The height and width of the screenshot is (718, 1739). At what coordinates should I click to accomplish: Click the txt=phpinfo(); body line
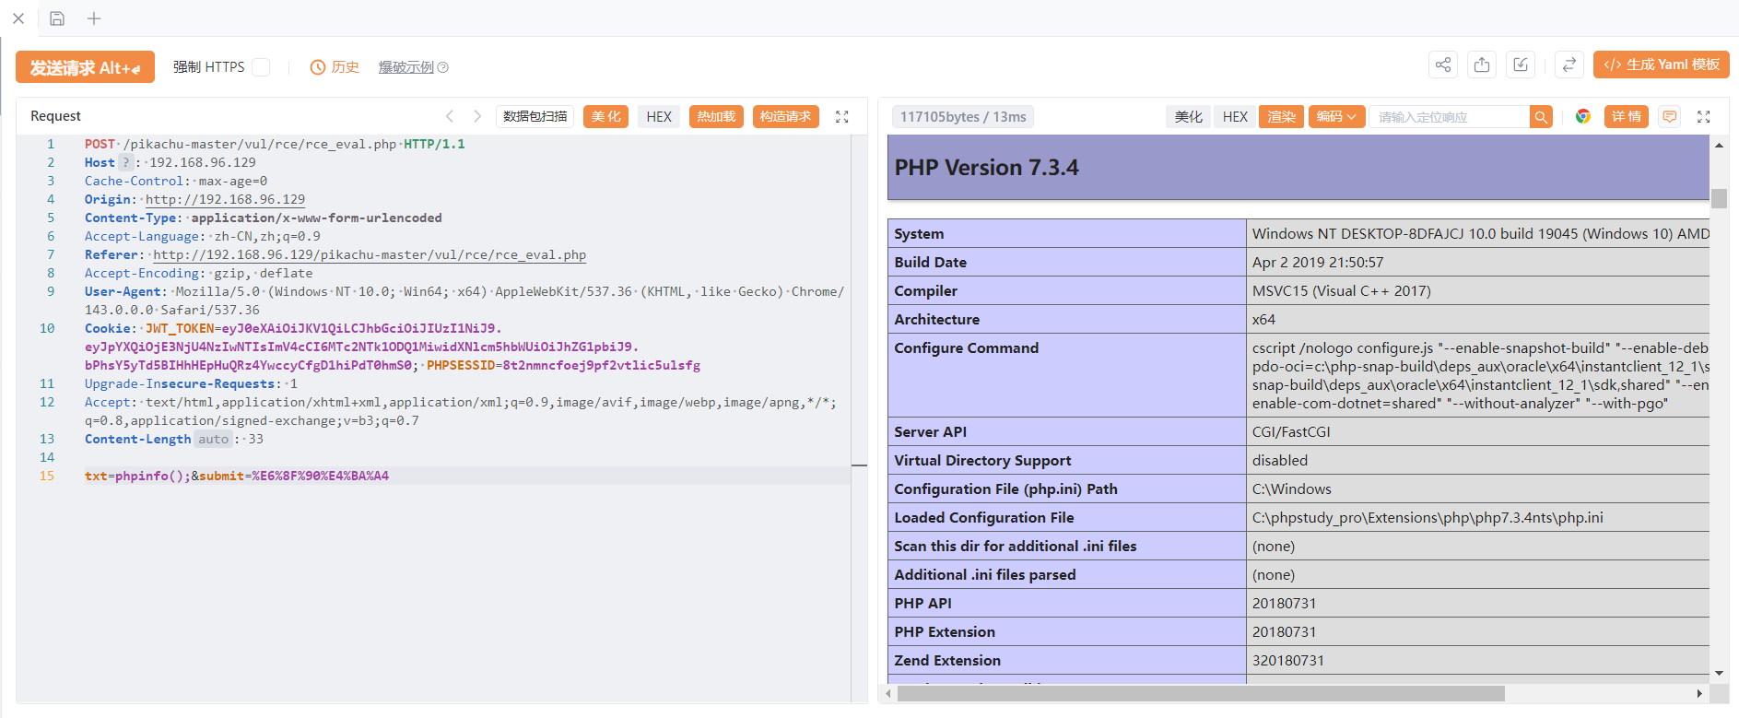pos(237,476)
